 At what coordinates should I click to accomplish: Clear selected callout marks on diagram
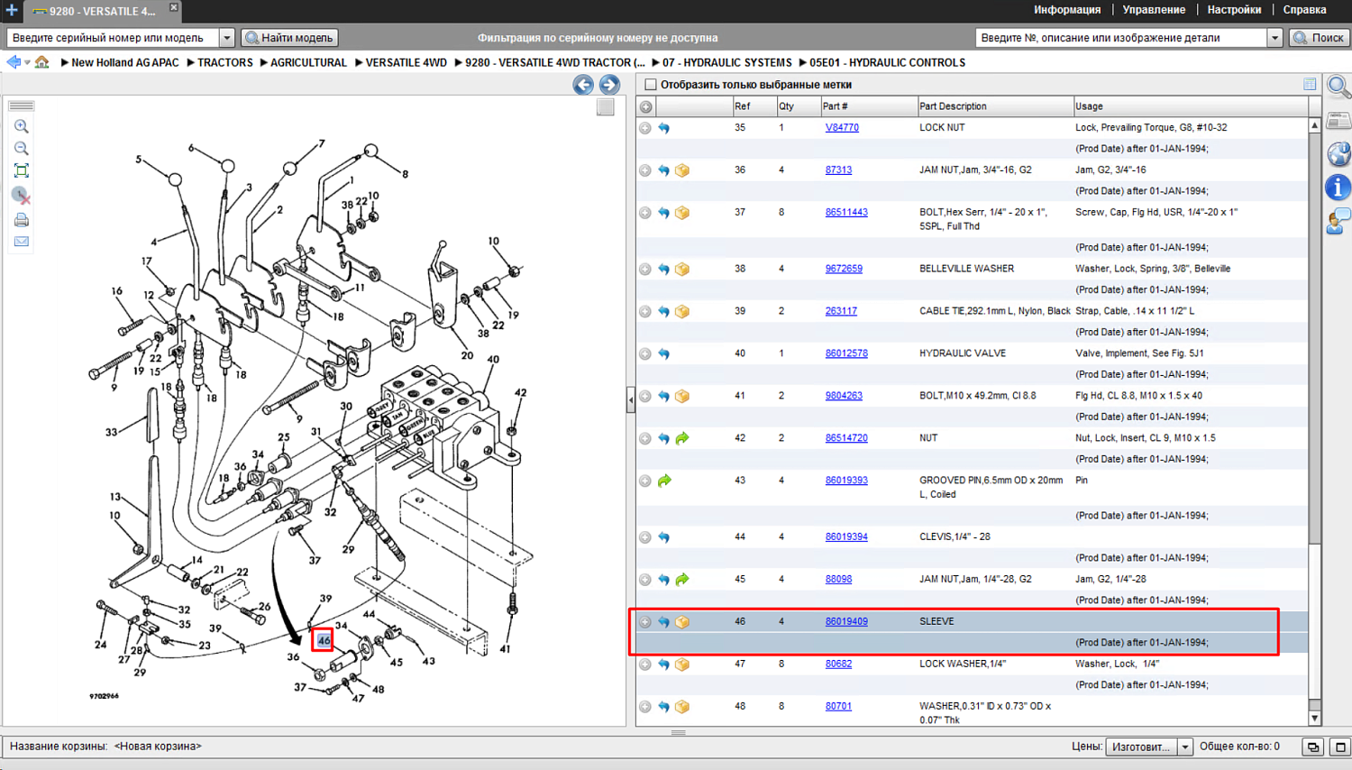tap(21, 196)
